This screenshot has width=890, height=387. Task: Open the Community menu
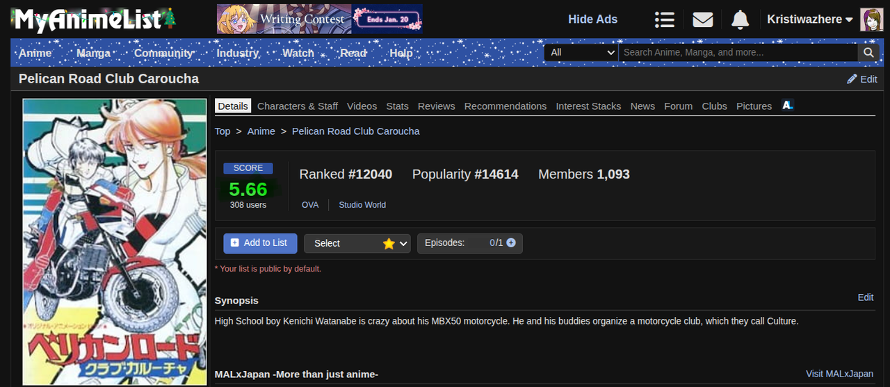163,53
